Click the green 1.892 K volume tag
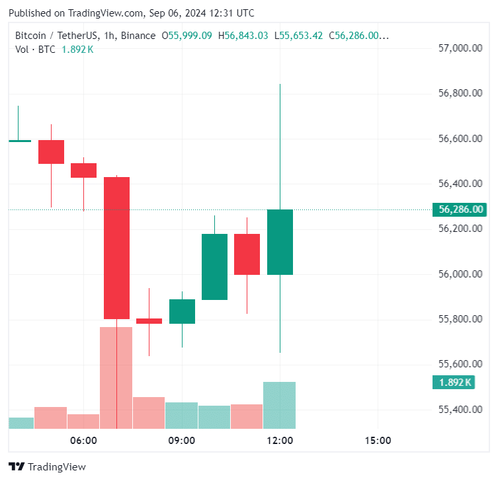The width and height of the screenshot is (498, 481). click(x=453, y=382)
